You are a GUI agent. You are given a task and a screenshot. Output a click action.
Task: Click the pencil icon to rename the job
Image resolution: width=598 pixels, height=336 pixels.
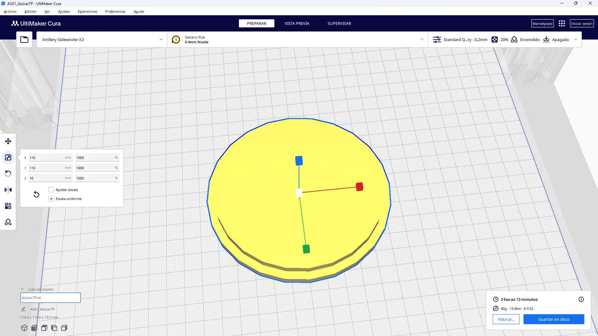point(23,309)
